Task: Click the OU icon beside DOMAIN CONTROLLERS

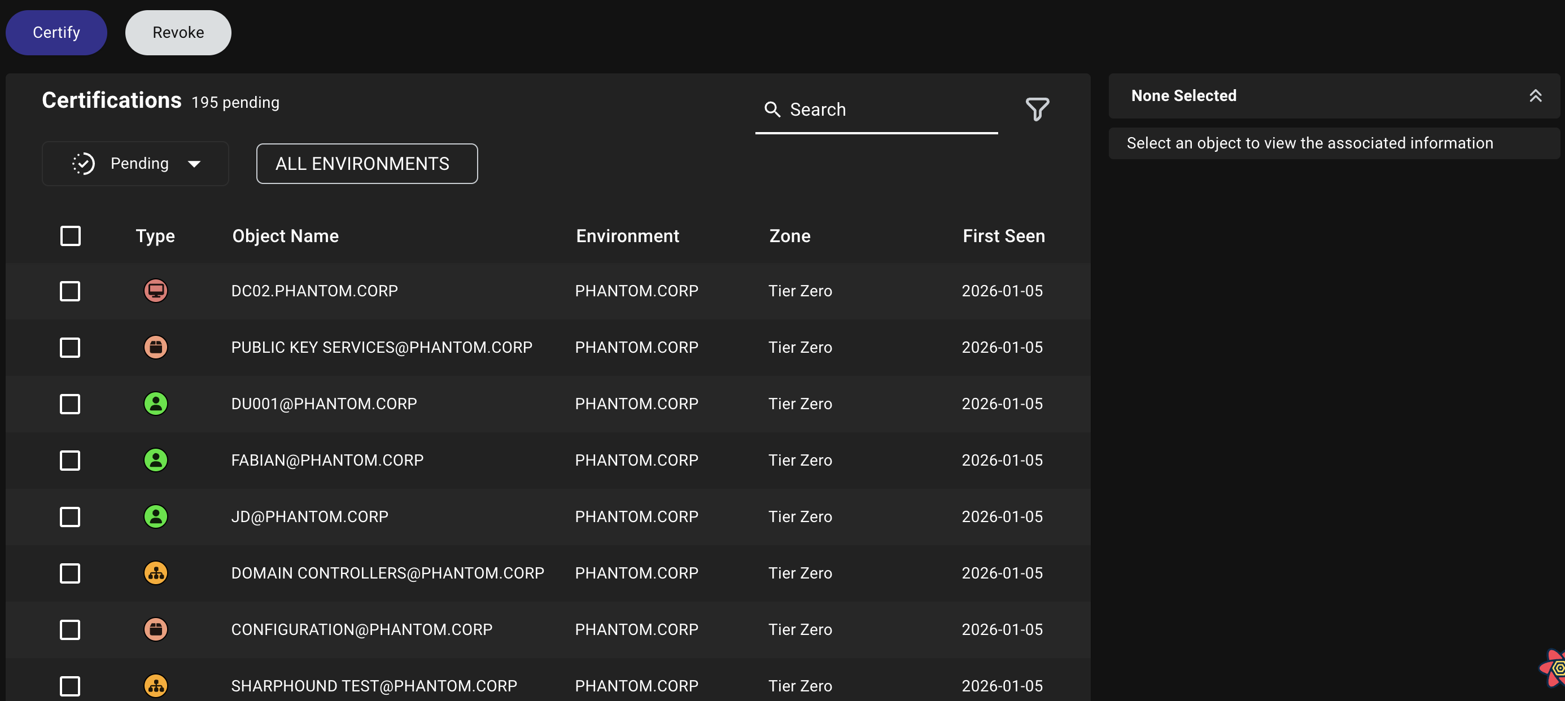Action: [155, 573]
